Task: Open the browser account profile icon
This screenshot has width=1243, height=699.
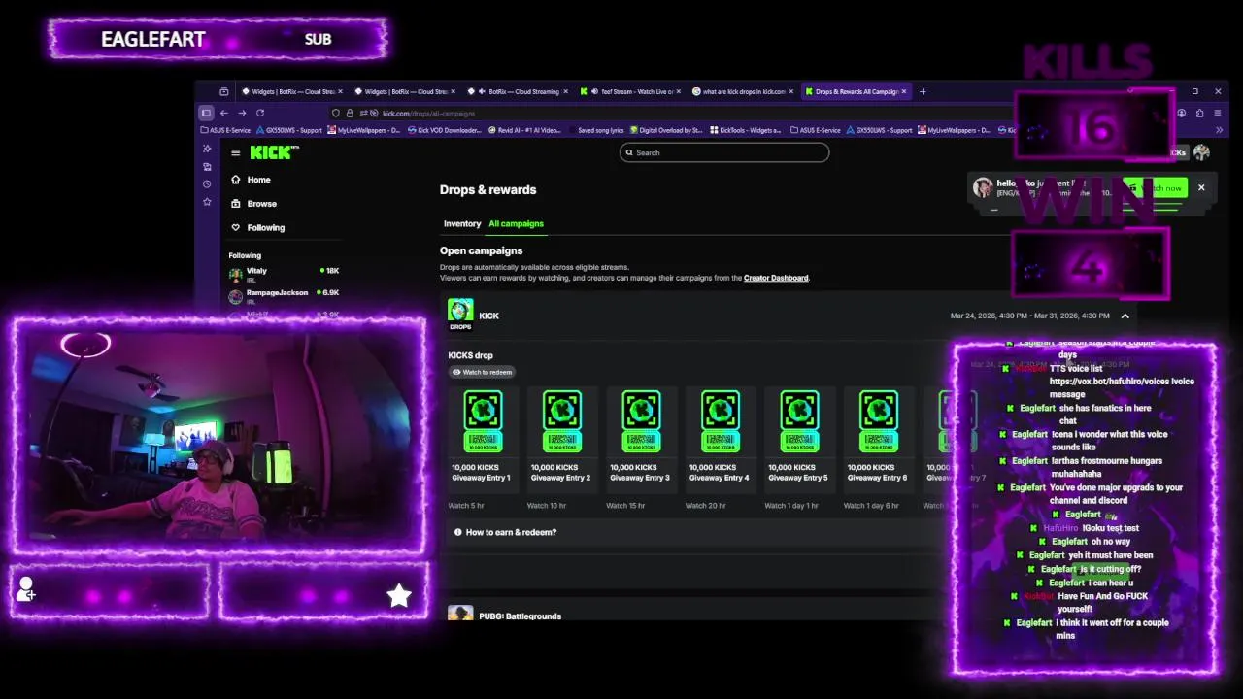Action: click(1181, 113)
